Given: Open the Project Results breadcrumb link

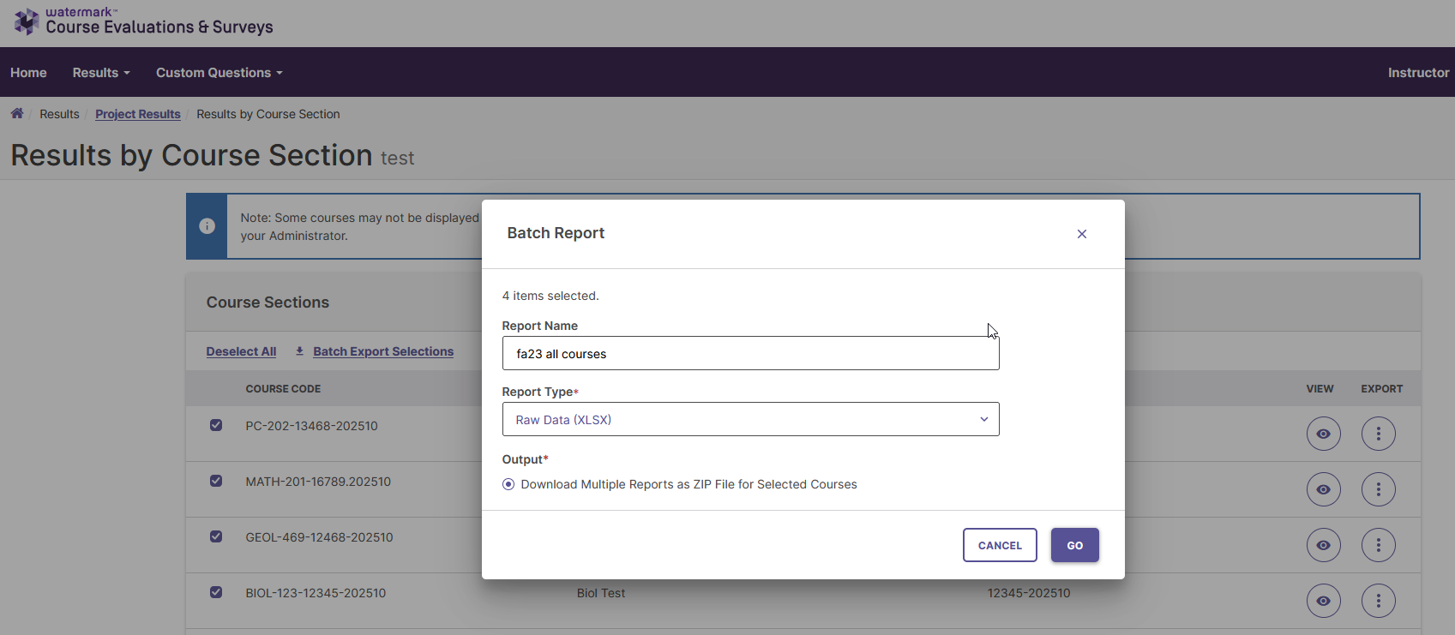Looking at the screenshot, I should point(138,114).
